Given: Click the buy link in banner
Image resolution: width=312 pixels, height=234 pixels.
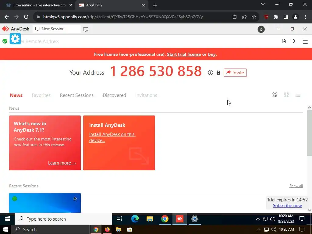Looking at the screenshot, I should coord(212,54).
